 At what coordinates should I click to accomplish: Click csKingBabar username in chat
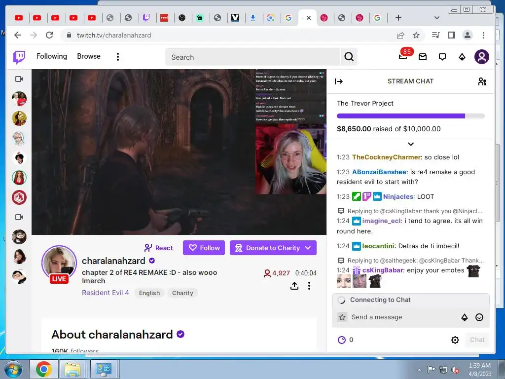point(383,270)
